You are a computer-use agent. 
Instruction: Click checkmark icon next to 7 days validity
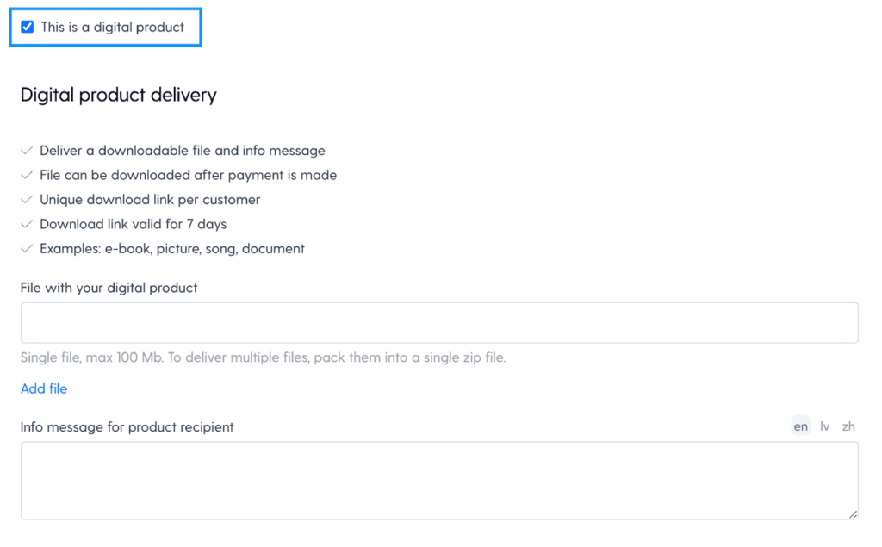point(27,224)
